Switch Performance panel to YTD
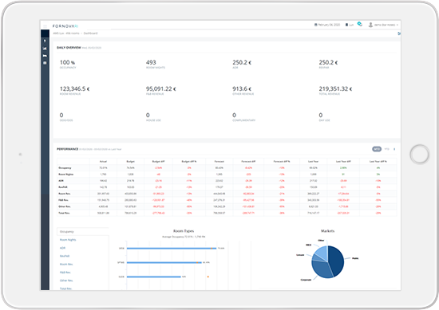439x310 pixels. (x=387, y=149)
